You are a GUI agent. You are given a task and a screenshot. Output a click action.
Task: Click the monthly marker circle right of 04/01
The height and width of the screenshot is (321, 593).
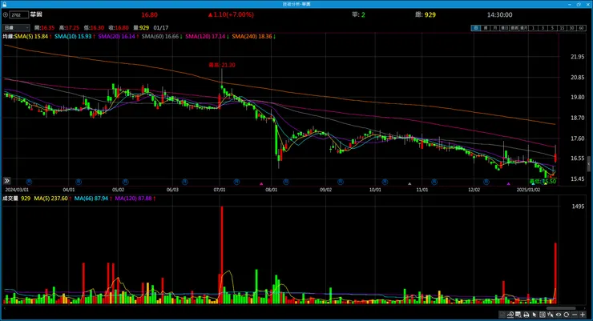[x=79, y=182]
